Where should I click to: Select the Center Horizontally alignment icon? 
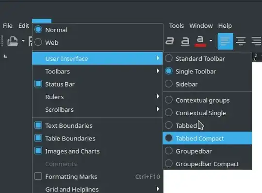[241, 41]
